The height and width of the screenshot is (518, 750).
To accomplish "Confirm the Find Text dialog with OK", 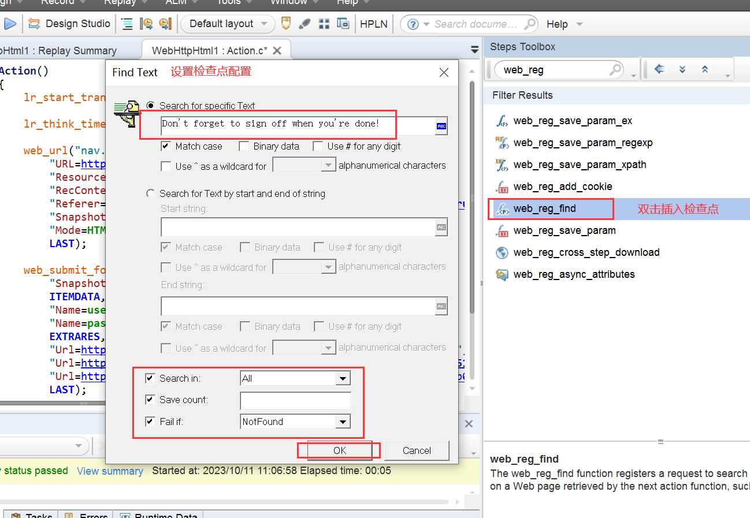I will pos(340,450).
